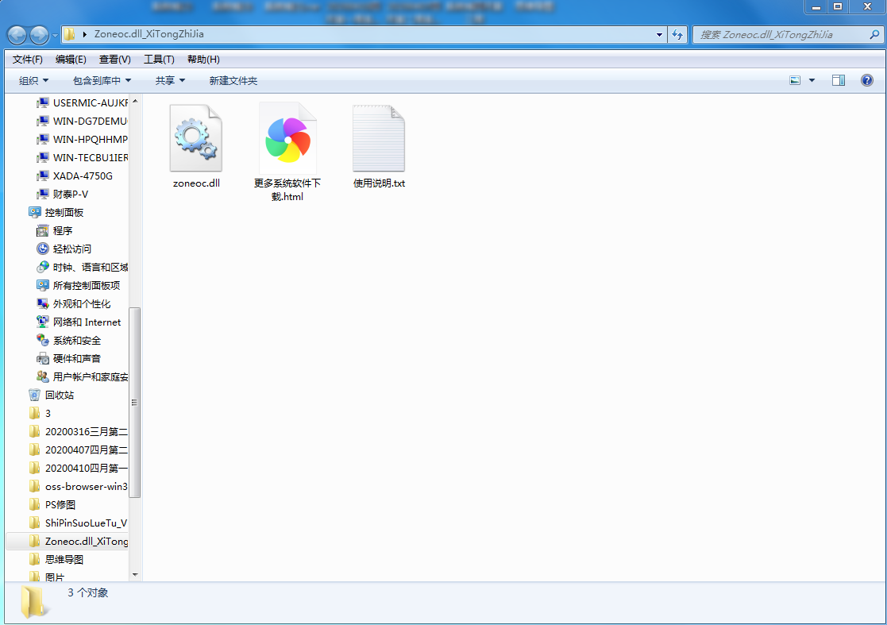Click the 财泰P-V computer icon
The height and width of the screenshot is (625, 887).
[x=42, y=194]
